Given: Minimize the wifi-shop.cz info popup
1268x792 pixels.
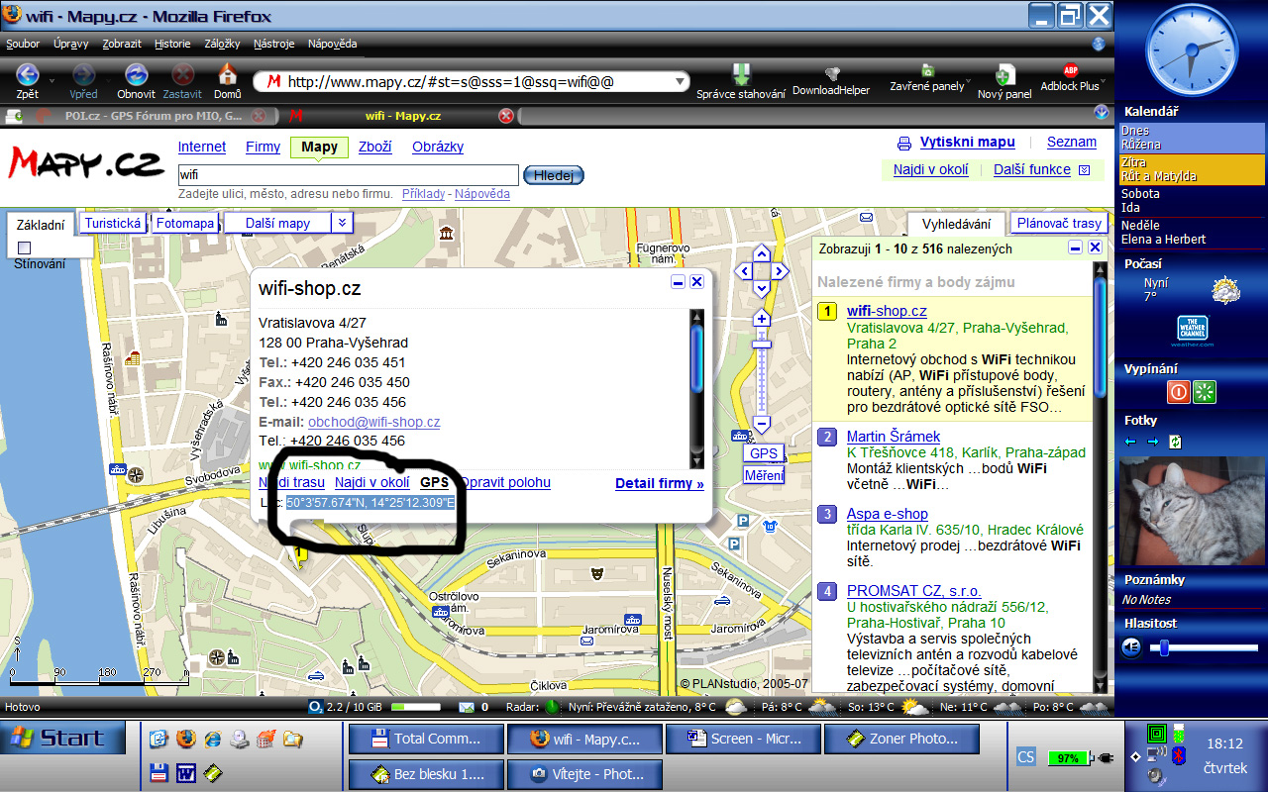Looking at the screenshot, I should coord(678,282).
